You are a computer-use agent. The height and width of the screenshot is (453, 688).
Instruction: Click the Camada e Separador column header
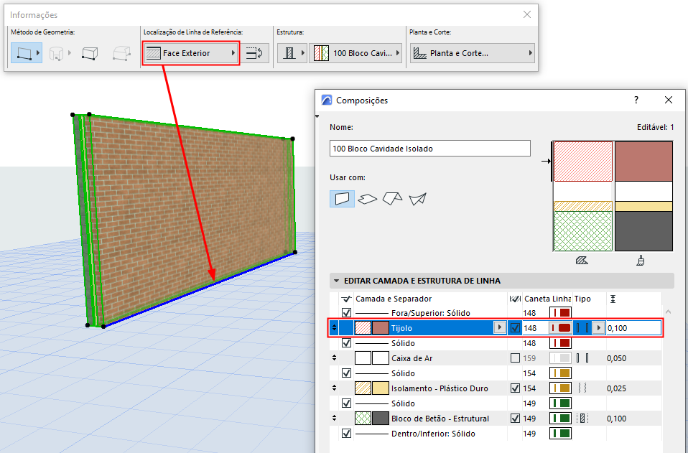coord(394,299)
